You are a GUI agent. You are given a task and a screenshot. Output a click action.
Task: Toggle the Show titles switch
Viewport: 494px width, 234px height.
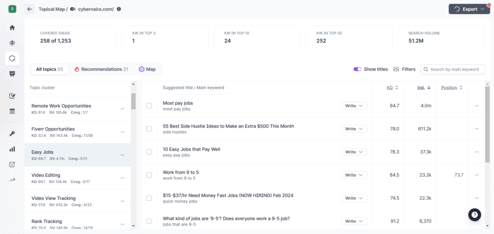pyautogui.click(x=357, y=69)
